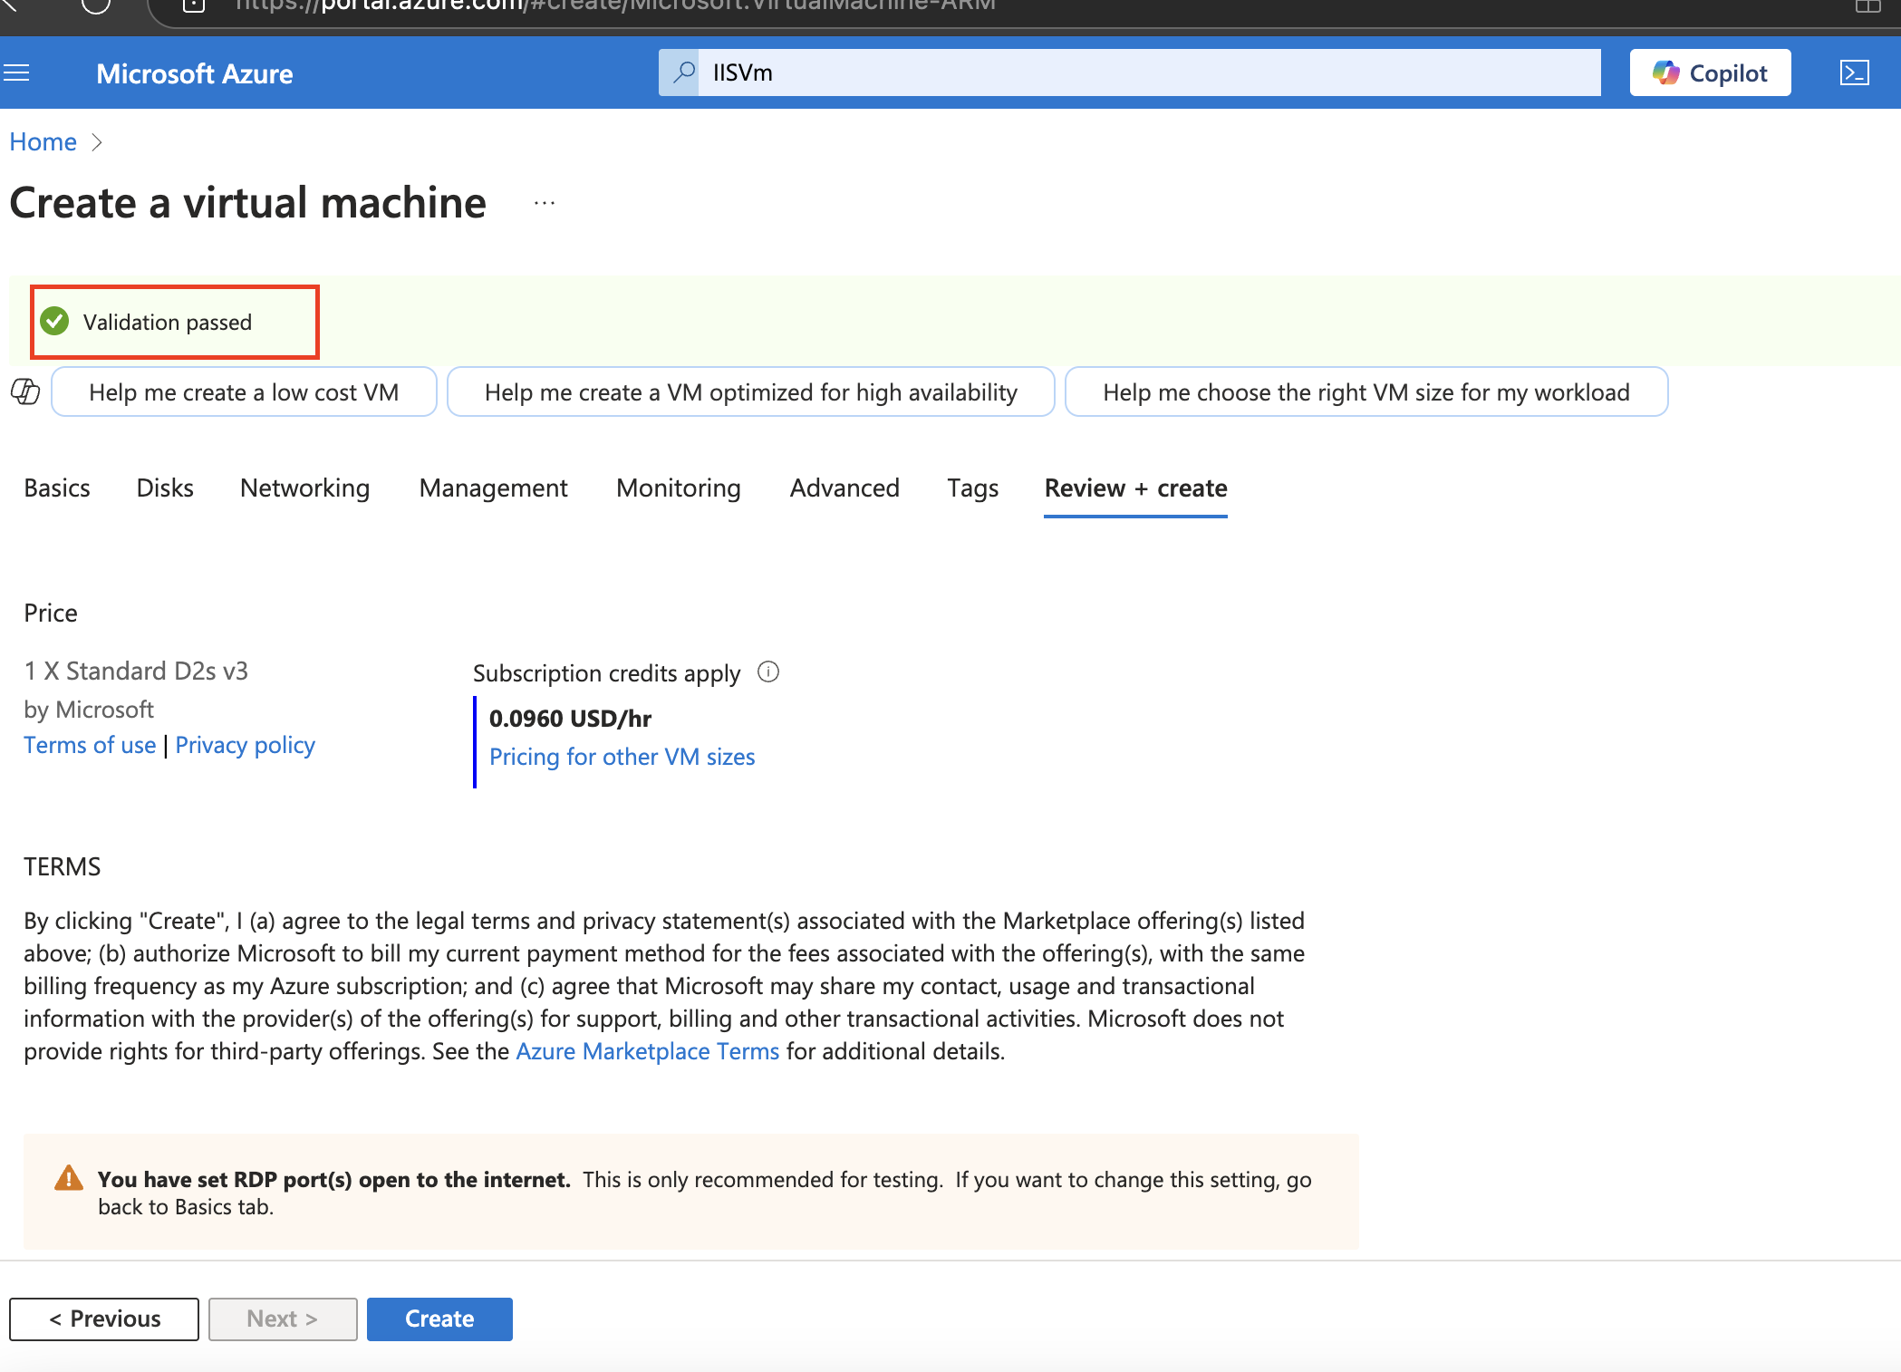Click the Validation passed message text

point(168,322)
